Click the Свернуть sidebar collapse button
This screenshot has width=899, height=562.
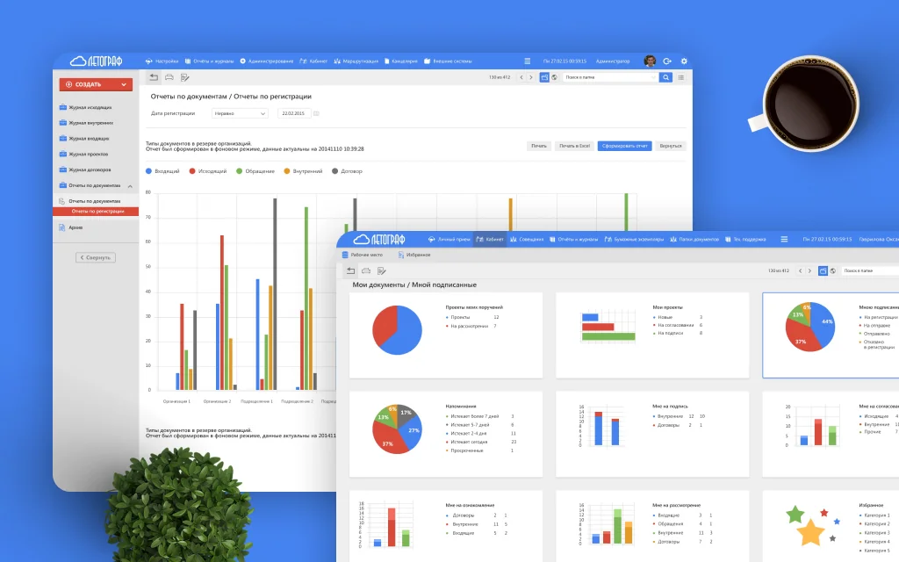(96, 257)
